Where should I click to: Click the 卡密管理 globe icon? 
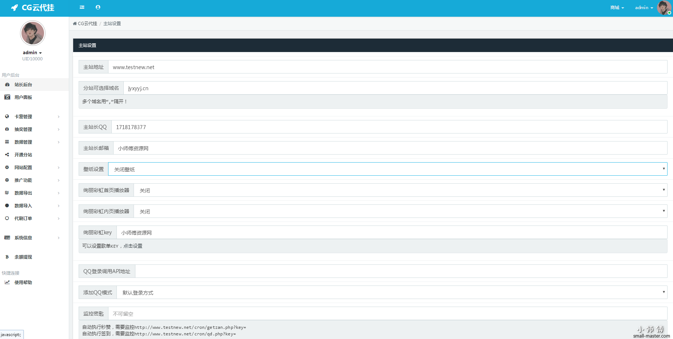pos(7,116)
